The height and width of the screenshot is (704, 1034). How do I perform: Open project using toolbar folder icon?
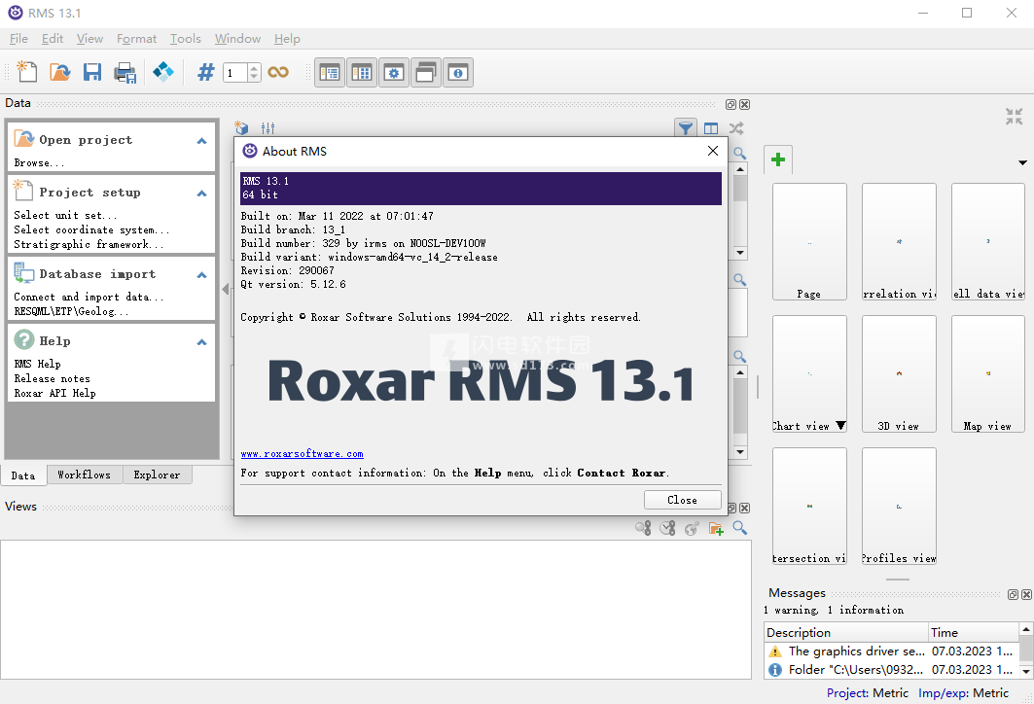pos(60,71)
